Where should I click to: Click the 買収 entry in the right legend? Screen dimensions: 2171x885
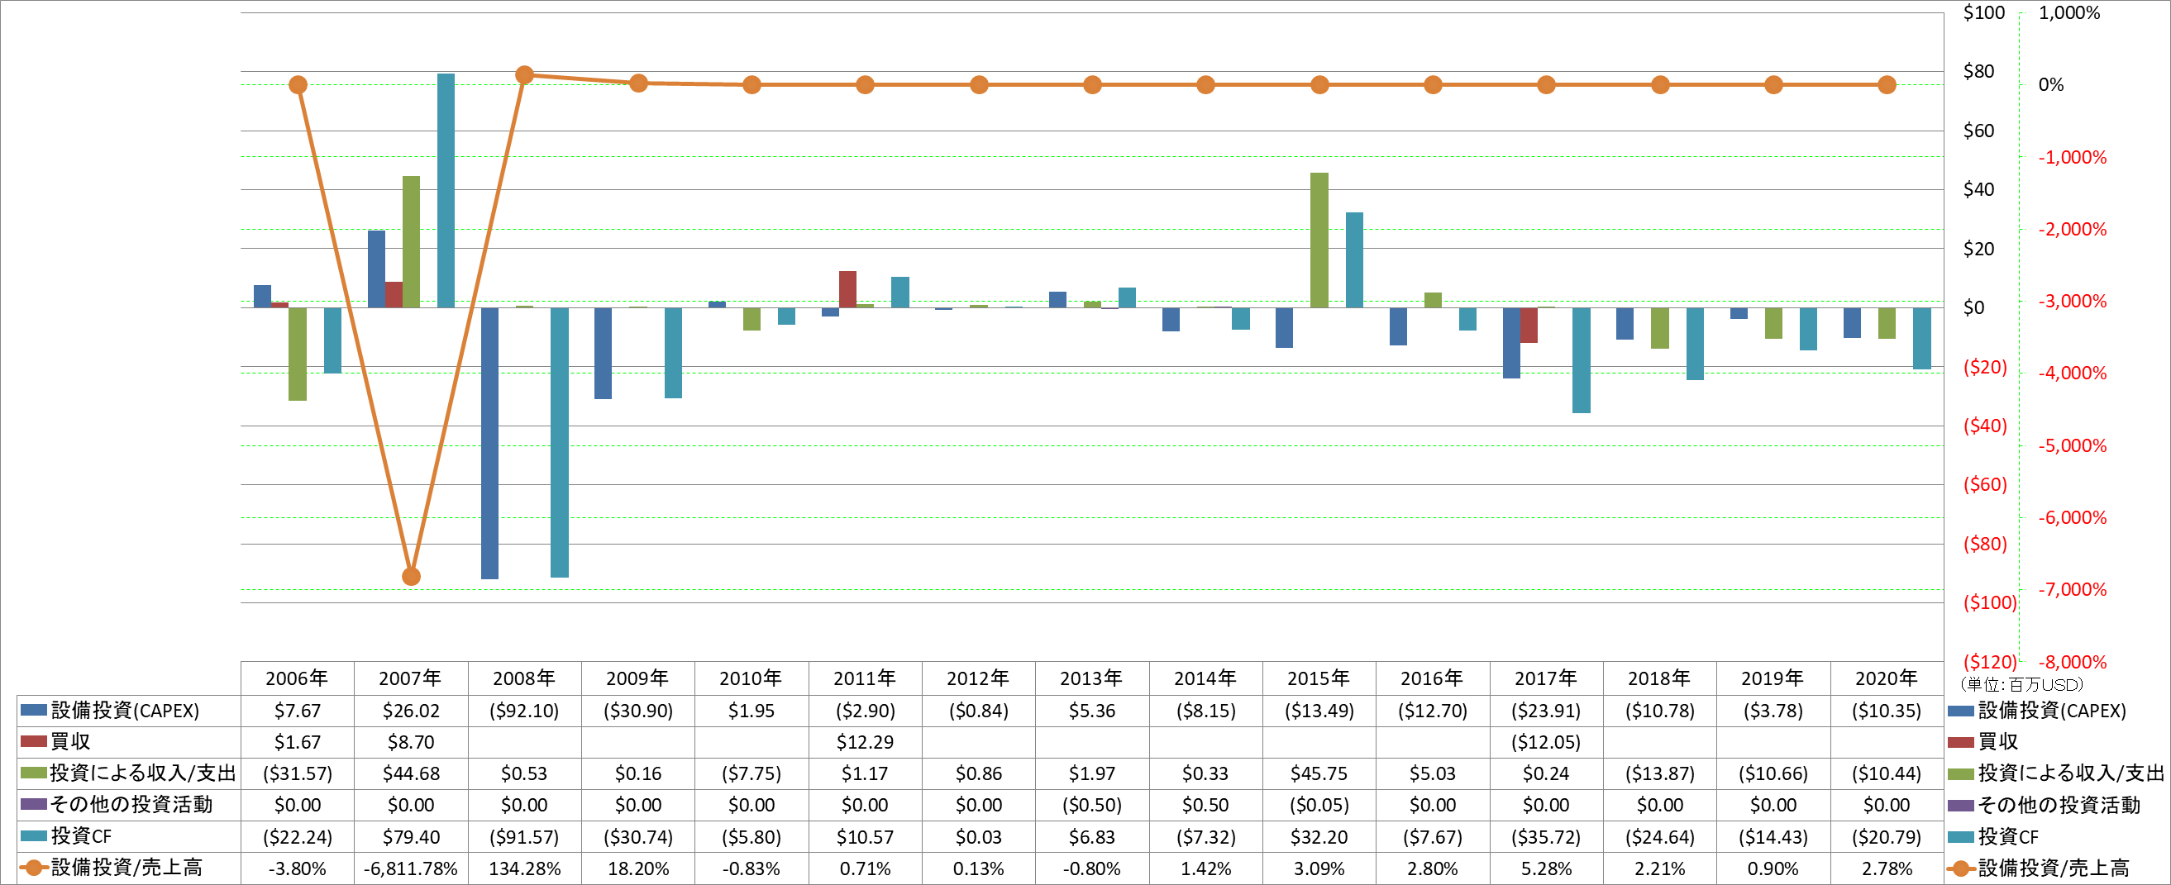(x=1983, y=742)
